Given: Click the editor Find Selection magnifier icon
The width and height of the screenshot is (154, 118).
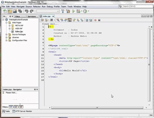Looking at the screenshot, I should point(58,20).
